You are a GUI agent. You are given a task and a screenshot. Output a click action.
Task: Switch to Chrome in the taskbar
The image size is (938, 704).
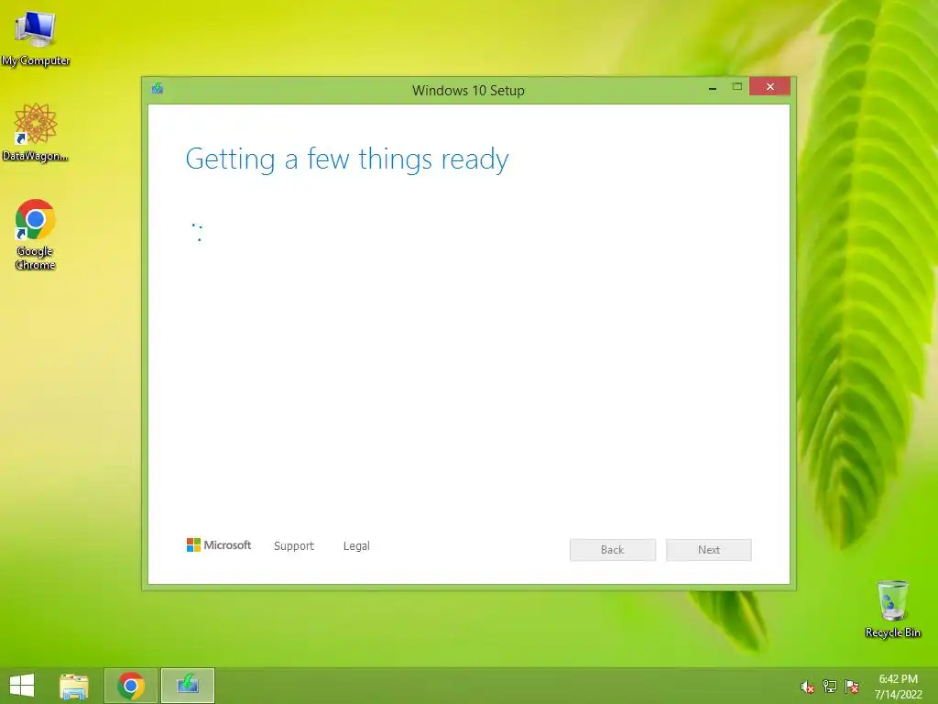(131, 686)
